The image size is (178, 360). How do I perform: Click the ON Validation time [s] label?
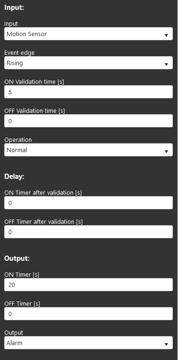34,82
